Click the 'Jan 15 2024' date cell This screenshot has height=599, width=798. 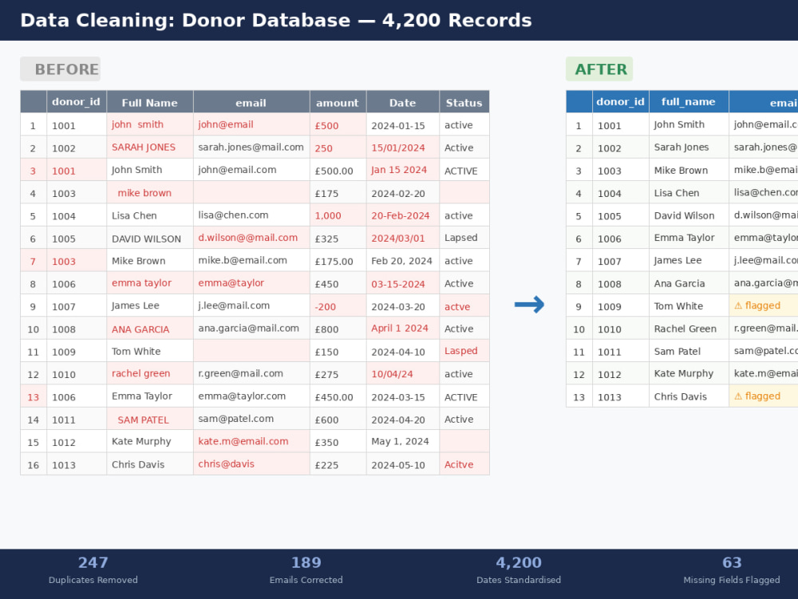point(402,170)
